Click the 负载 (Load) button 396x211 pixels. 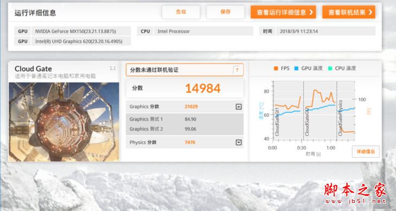[x=181, y=12]
